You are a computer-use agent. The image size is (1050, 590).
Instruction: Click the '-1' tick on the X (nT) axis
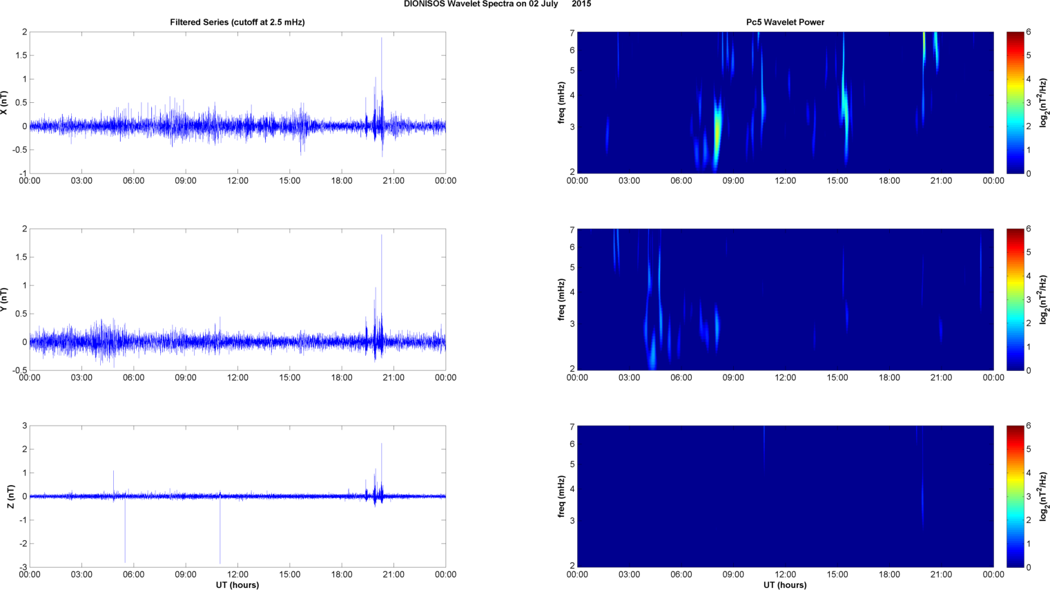(x=23, y=173)
